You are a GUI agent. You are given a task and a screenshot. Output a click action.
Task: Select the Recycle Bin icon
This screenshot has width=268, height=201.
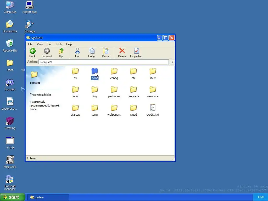[x=10, y=46]
